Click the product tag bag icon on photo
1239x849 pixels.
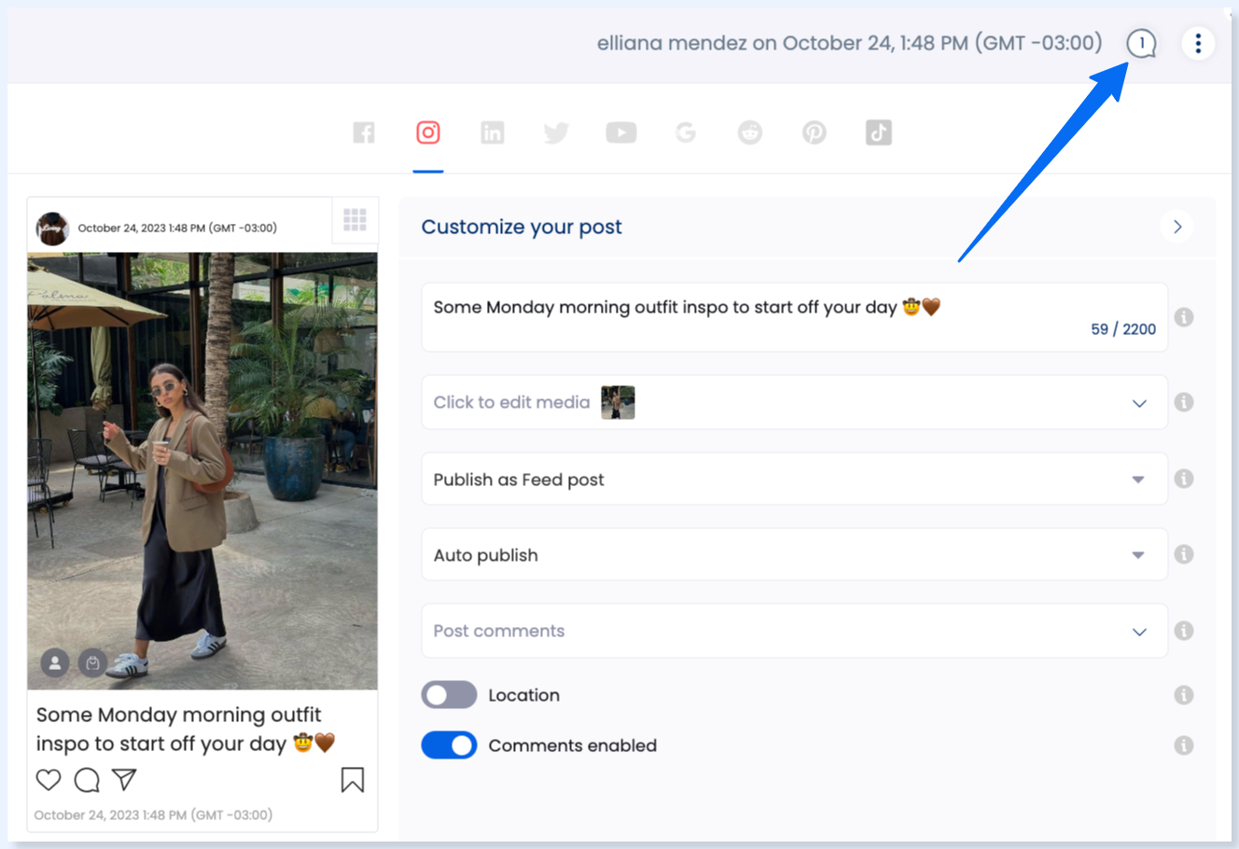pyautogui.click(x=92, y=663)
